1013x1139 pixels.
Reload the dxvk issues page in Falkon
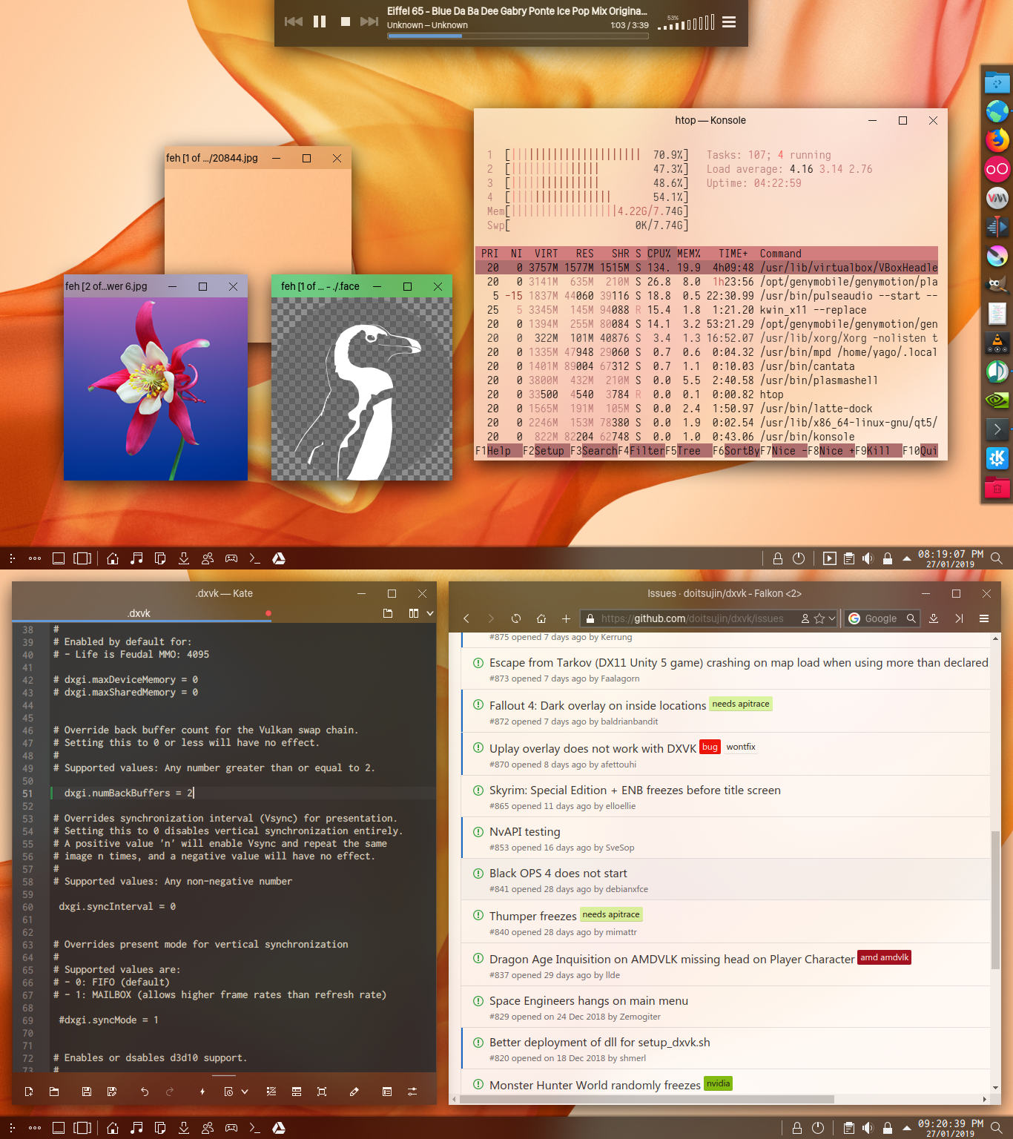[x=516, y=618]
